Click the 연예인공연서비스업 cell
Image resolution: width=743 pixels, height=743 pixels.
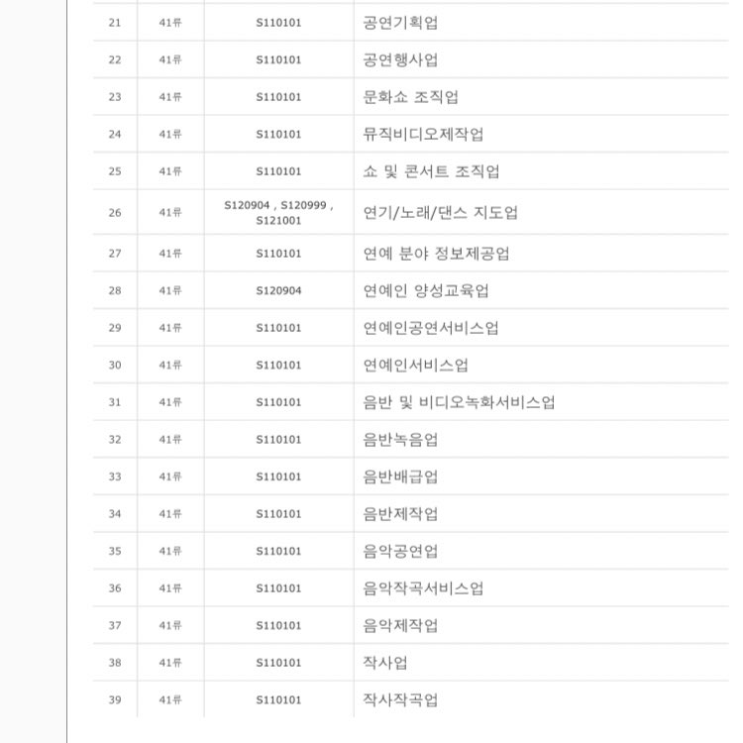point(431,328)
